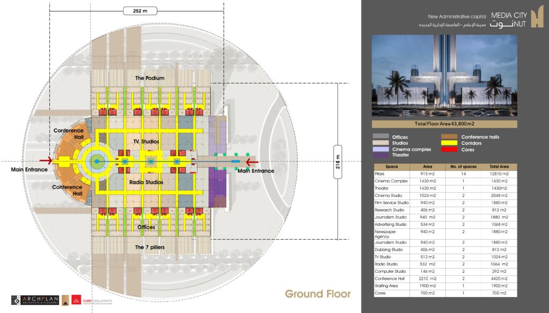Click the Total Area column header

499,166
